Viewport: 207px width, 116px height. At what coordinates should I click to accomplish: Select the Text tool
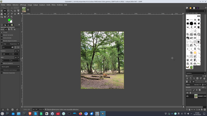5,17
